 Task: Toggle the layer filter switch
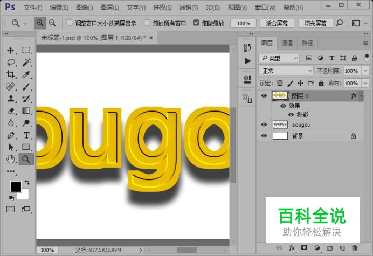(367, 58)
